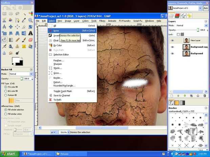210x157 pixels.
Task: Select the Paintbrush tool
Action: [24, 40]
